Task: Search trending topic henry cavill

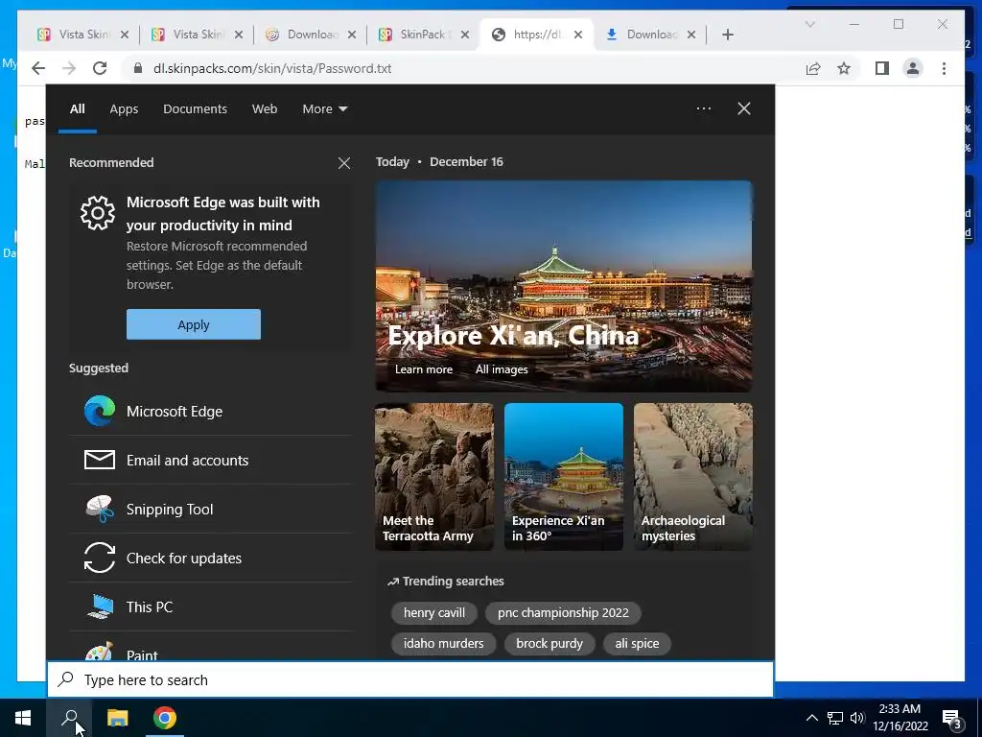Action: 434,613
